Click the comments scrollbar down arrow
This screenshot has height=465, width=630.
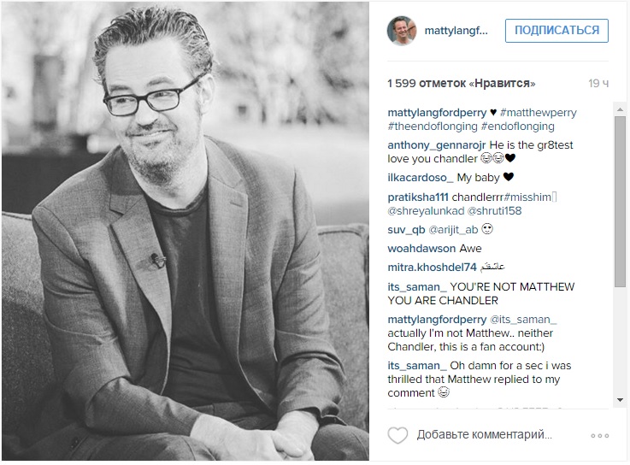tap(620, 400)
